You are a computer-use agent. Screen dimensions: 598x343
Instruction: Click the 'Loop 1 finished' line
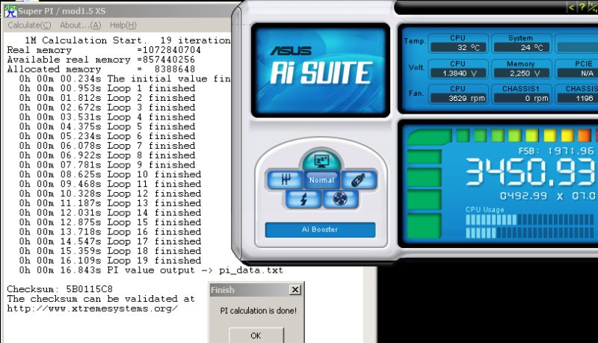[107, 88]
